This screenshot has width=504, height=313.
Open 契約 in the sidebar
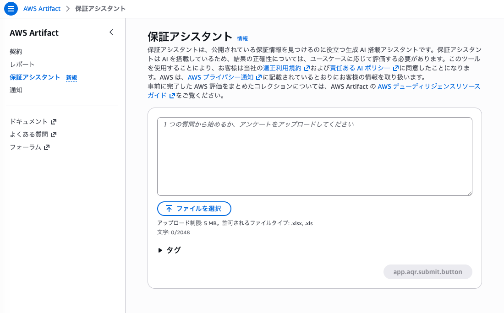16,51
